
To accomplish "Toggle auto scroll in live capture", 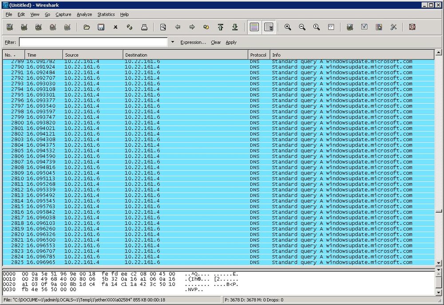I will pos(269,27).
